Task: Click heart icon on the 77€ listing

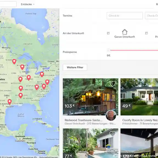Action: pyautogui.click(x=112, y=134)
